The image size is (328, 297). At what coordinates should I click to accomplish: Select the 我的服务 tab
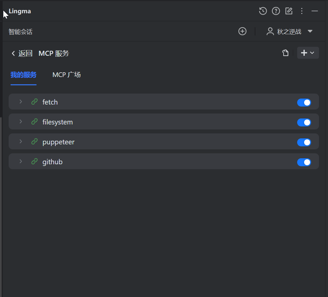click(23, 75)
